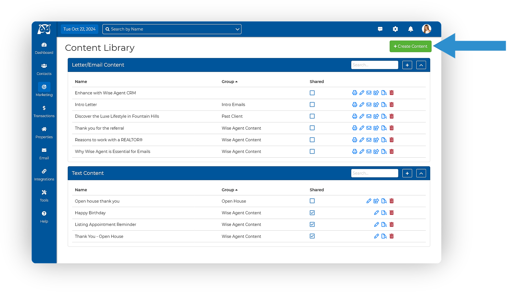Edit the Enhance with Wise Agent CRM letter

click(x=362, y=93)
